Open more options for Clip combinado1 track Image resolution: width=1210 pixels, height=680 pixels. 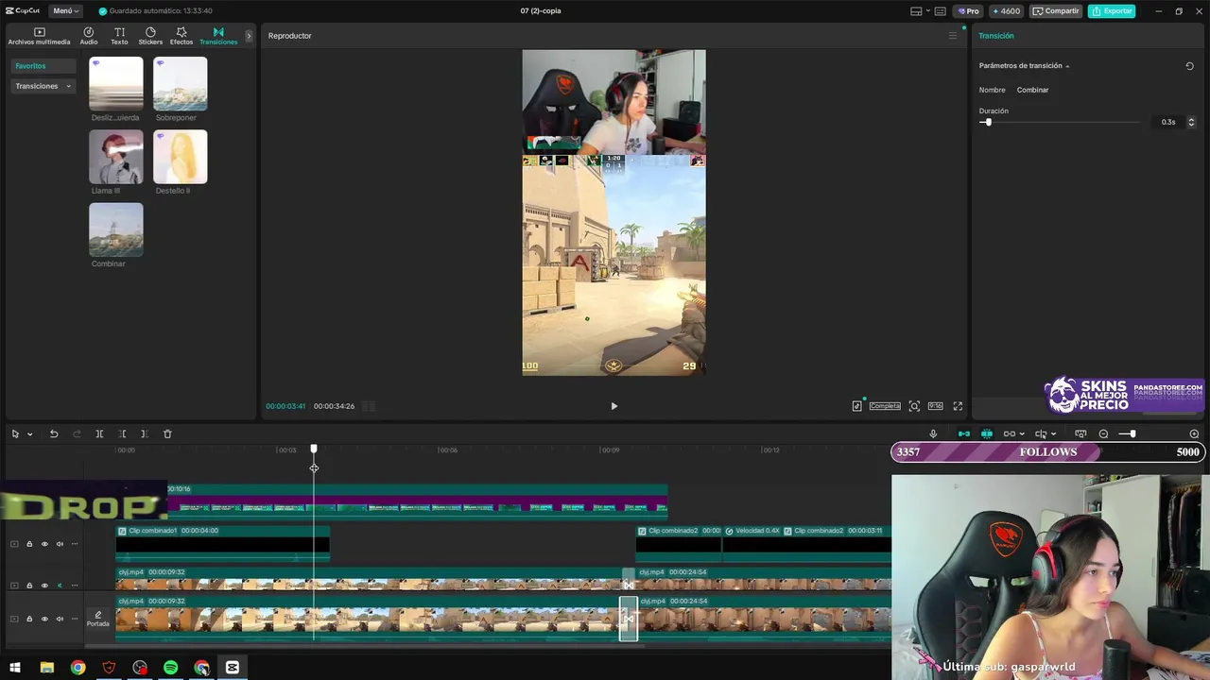[75, 544]
